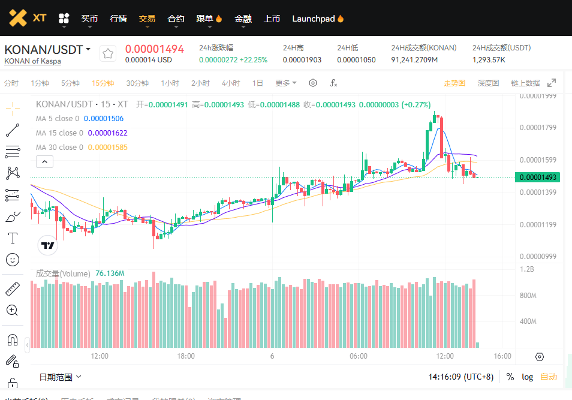The image size is (572, 400).
Task: Open the 合约 menu in top navigation
Action: (x=176, y=19)
